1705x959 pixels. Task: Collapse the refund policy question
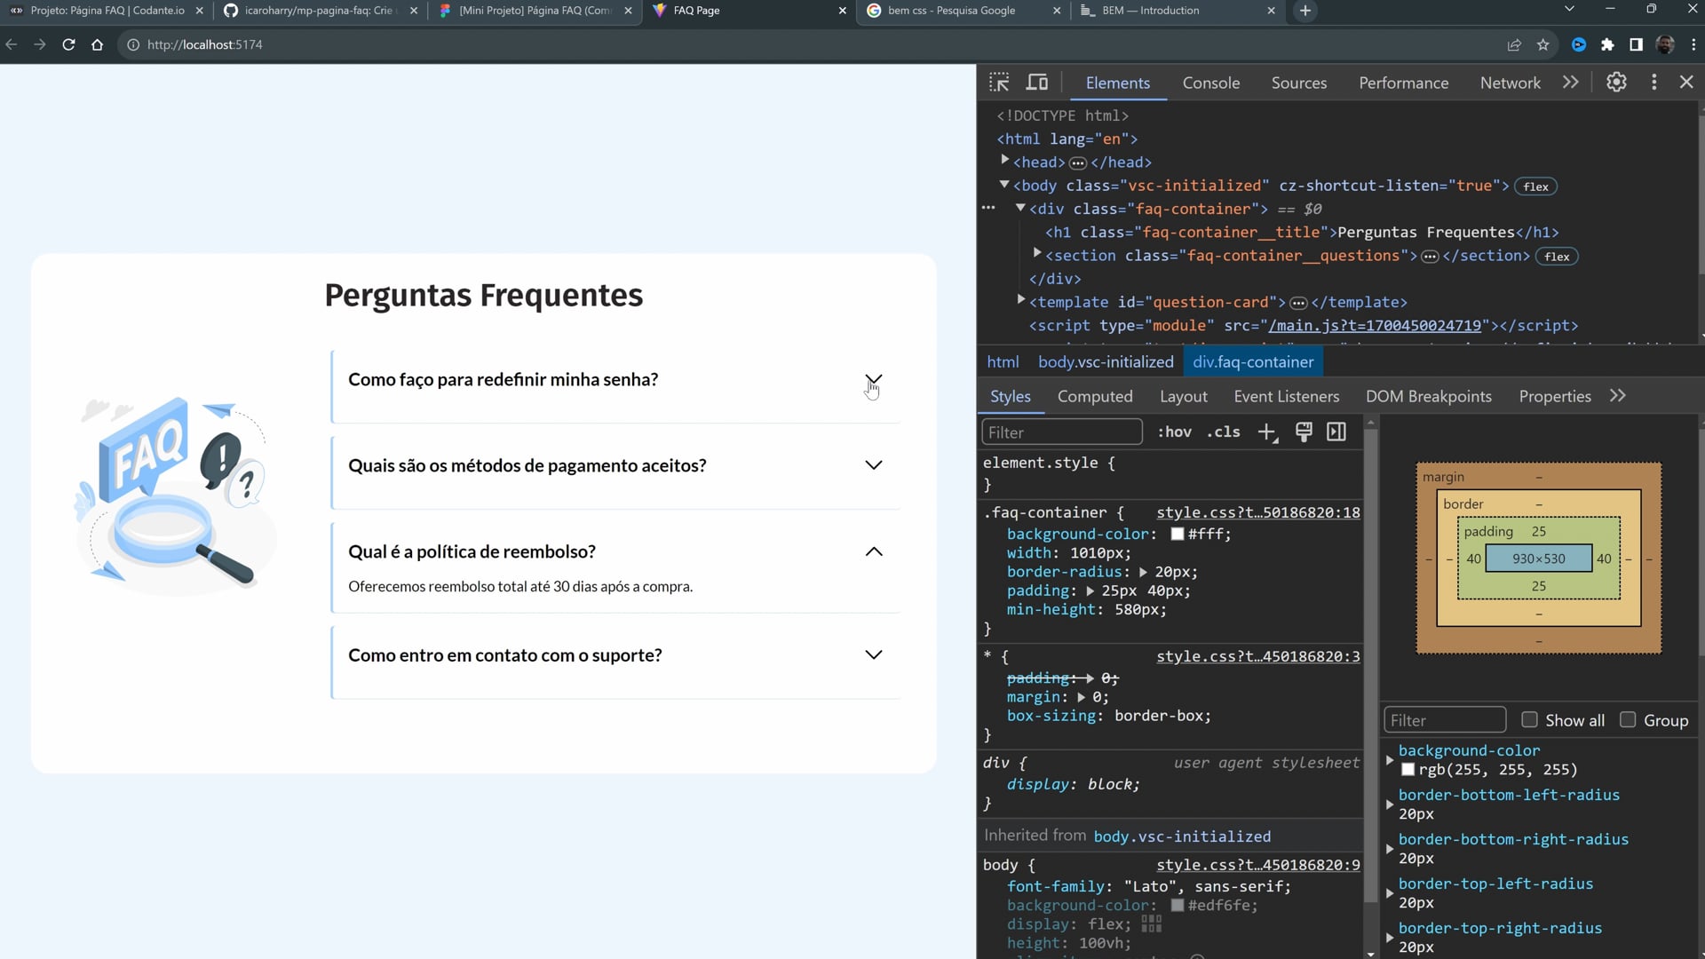coord(874,551)
